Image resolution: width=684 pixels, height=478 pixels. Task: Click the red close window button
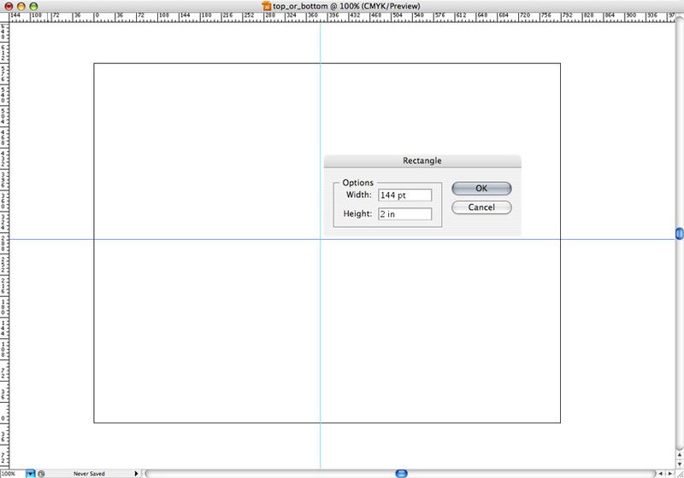tap(9, 5)
